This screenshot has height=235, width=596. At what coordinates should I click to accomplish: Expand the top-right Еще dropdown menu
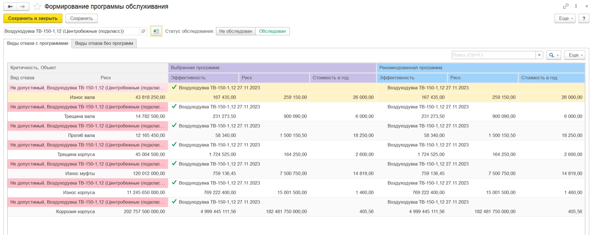coord(565,18)
